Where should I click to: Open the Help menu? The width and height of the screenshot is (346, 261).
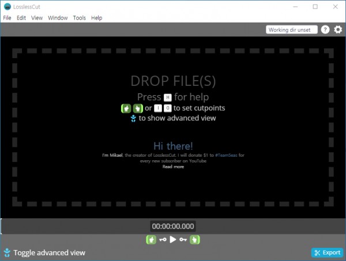[97, 18]
